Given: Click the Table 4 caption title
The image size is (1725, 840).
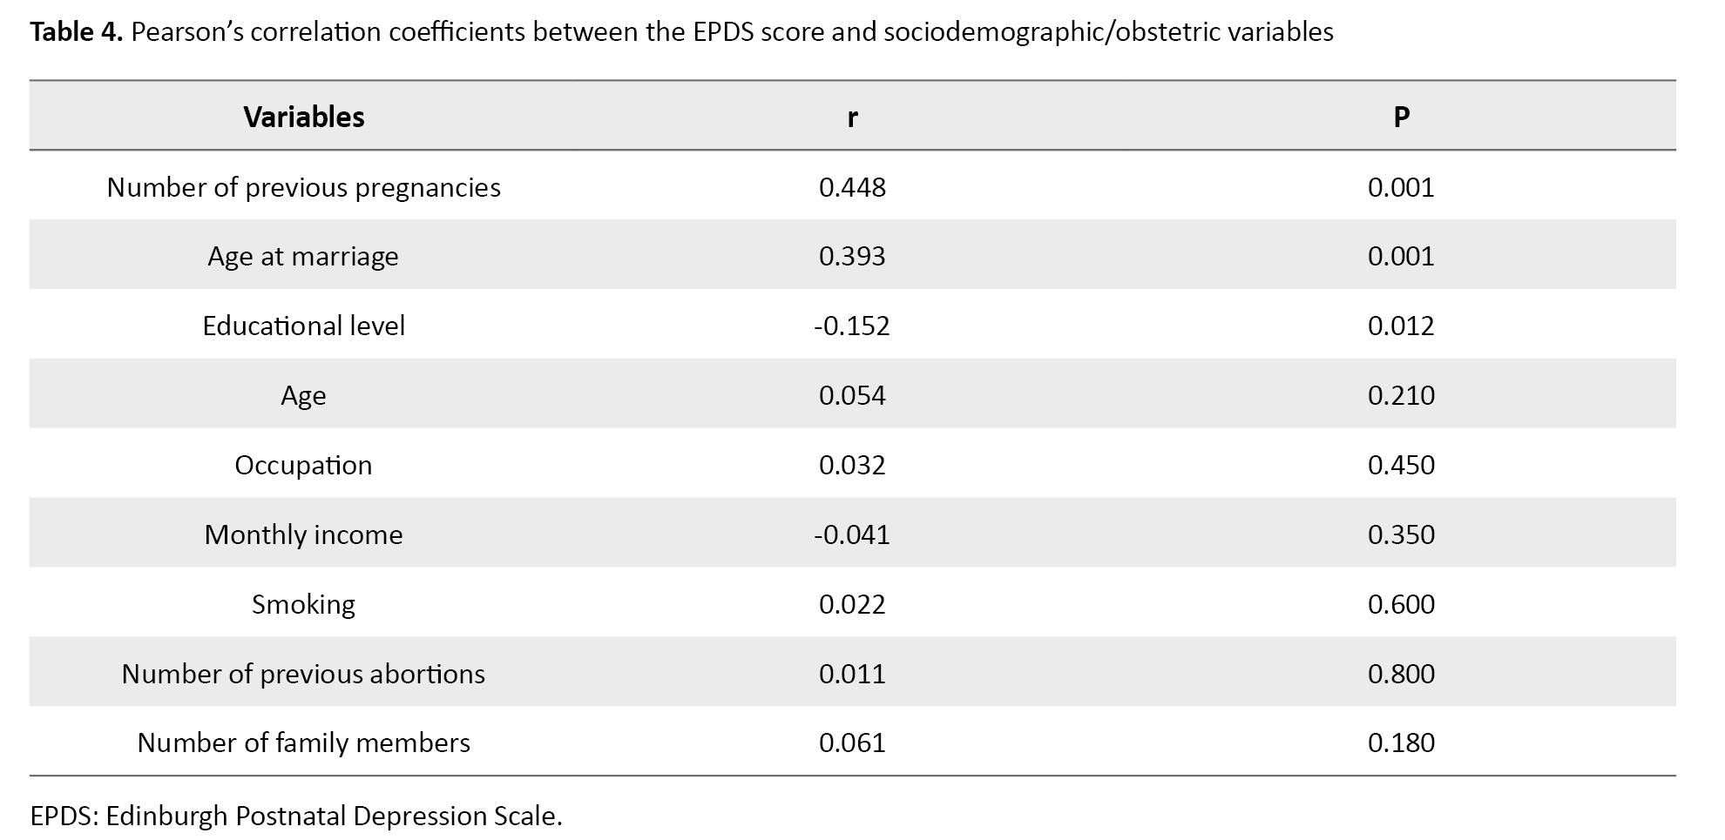Looking at the screenshot, I should pyautogui.click(x=681, y=32).
